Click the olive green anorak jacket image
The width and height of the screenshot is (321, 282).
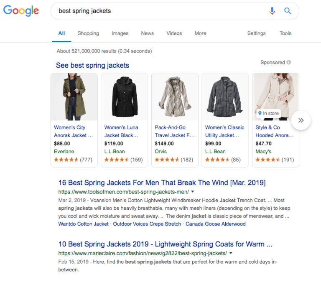point(74,97)
